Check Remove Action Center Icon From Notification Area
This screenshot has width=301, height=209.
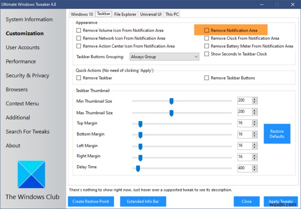(79, 46)
